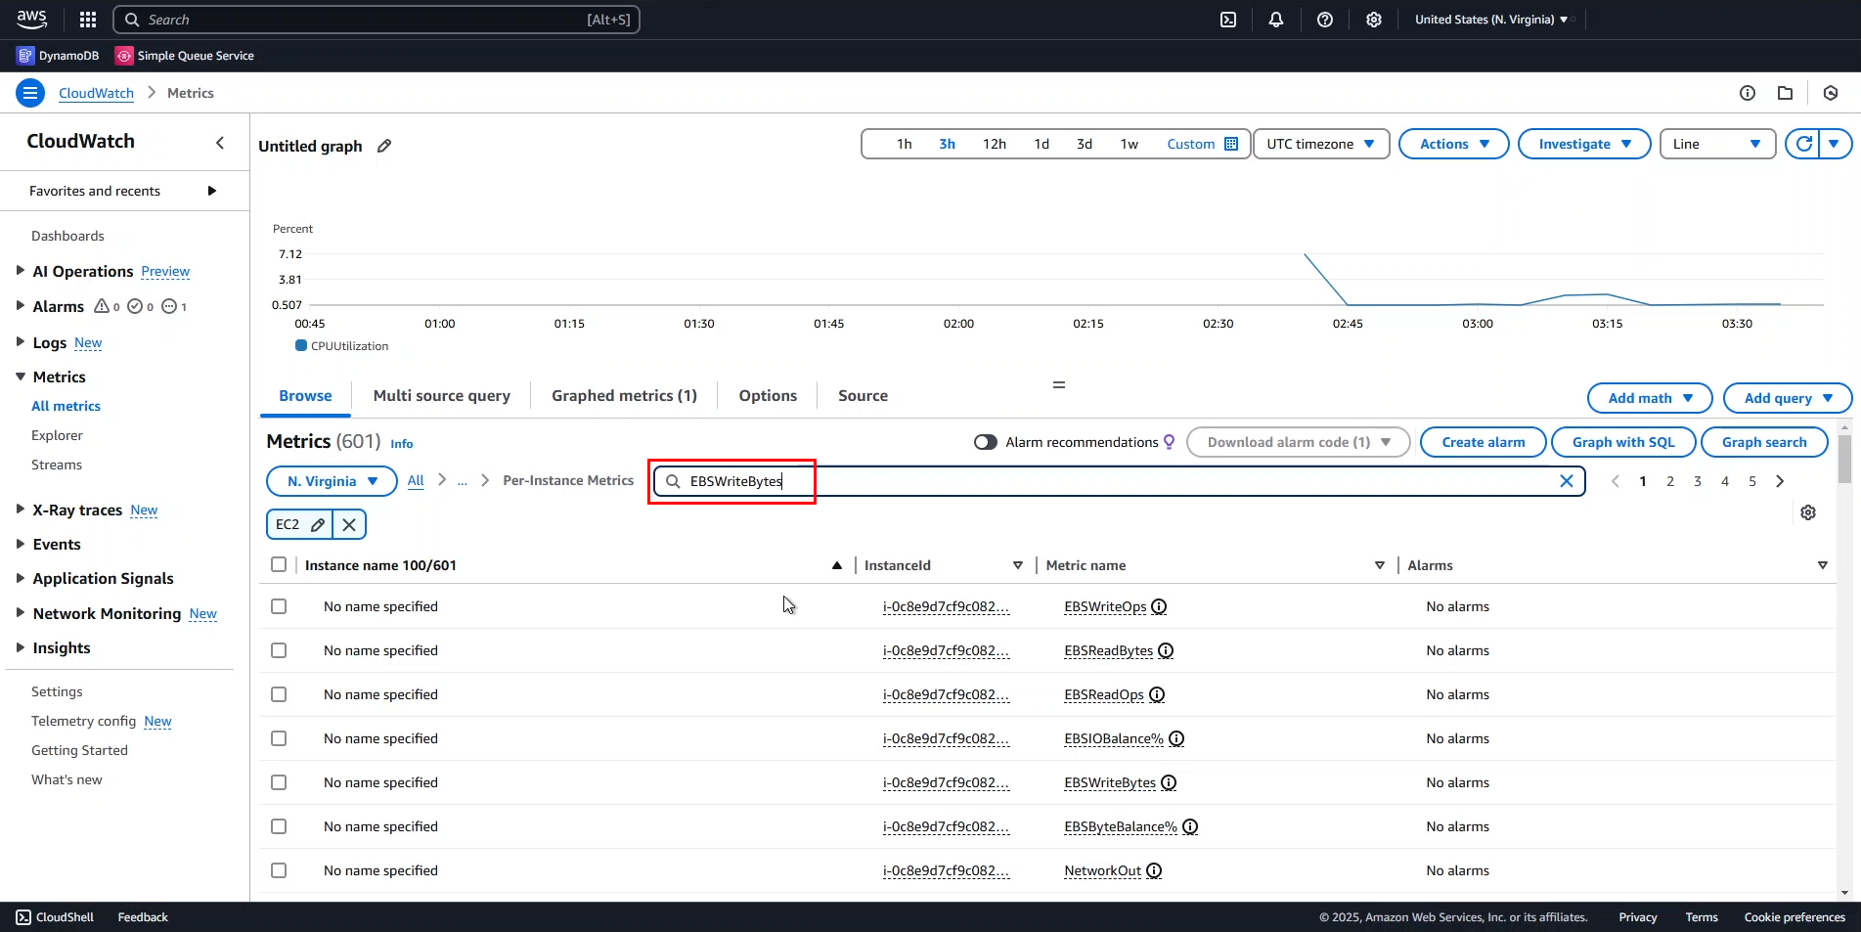Open the AWS services grid menu
The width and height of the screenshot is (1861, 932).
[88, 20]
